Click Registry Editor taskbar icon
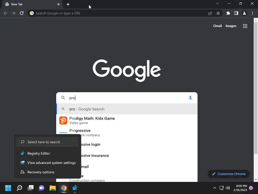The height and width of the screenshot is (194, 258). click(75, 188)
